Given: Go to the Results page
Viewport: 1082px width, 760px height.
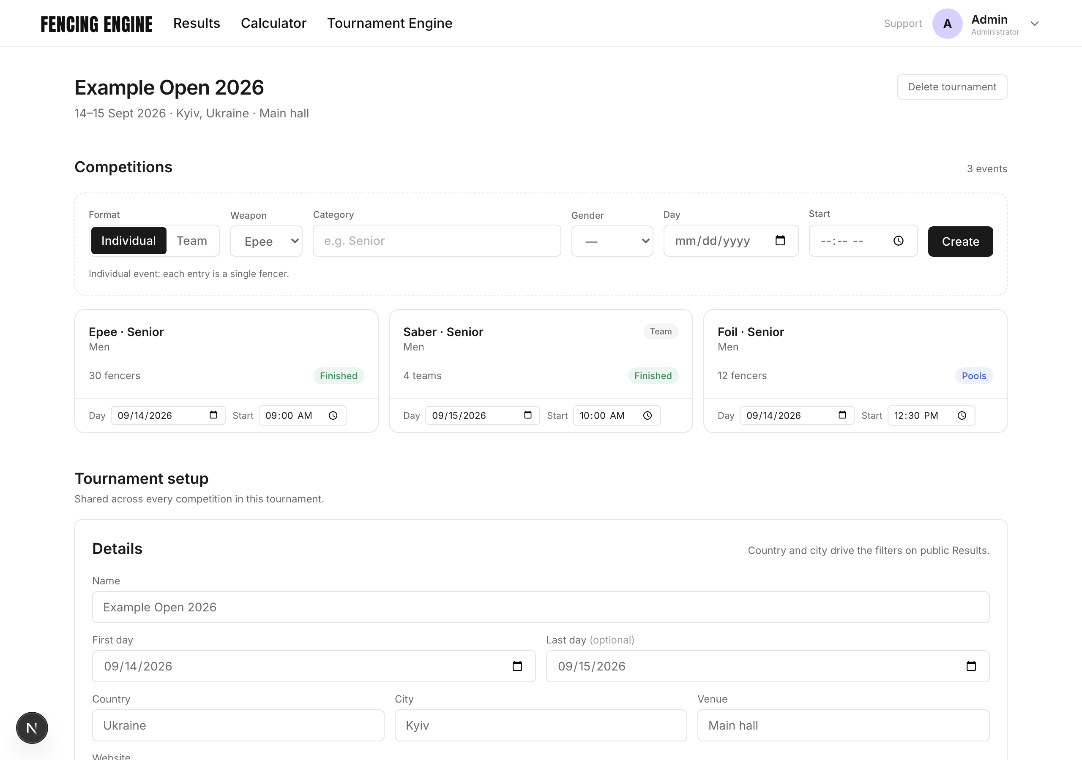Looking at the screenshot, I should (197, 23).
